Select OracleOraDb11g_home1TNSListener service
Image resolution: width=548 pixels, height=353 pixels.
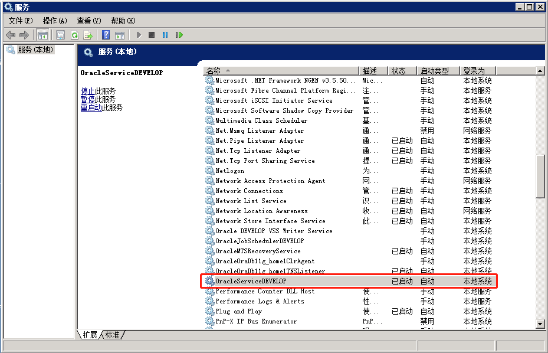270,271
